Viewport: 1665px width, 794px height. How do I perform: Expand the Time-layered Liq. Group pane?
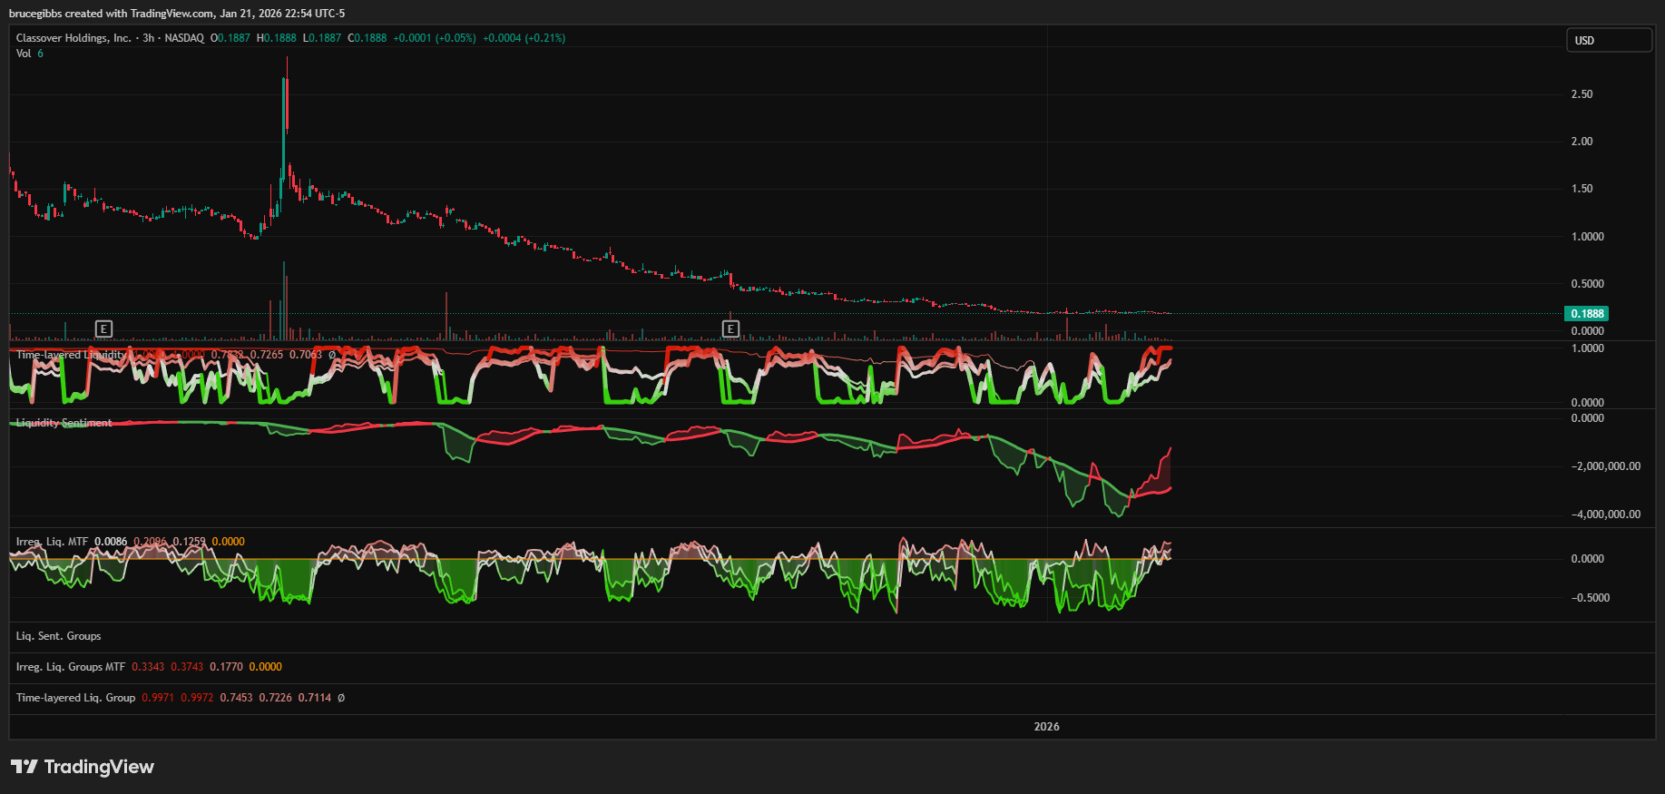75,698
